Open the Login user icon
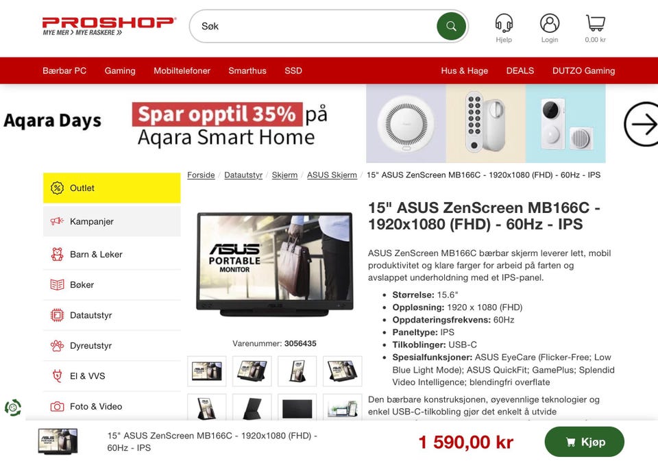Image resolution: width=658 pixels, height=463 pixels. tap(549, 23)
